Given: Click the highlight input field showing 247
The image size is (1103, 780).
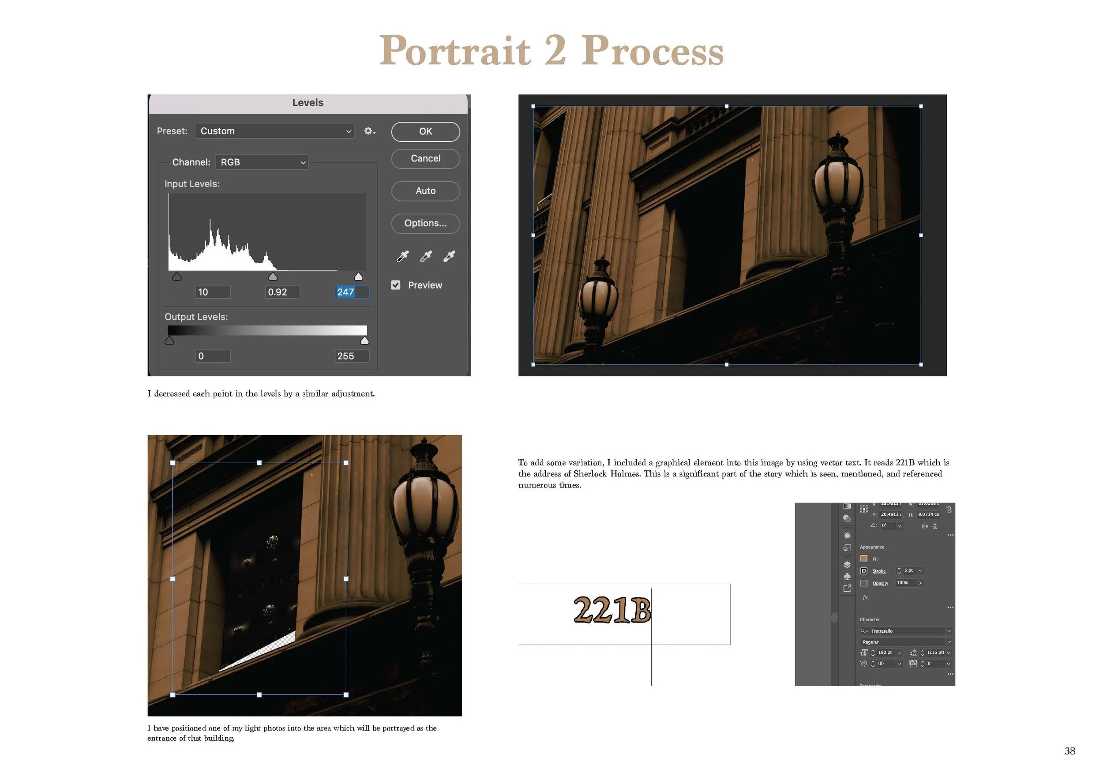Looking at the screenshot, I should tap(351, 292).
